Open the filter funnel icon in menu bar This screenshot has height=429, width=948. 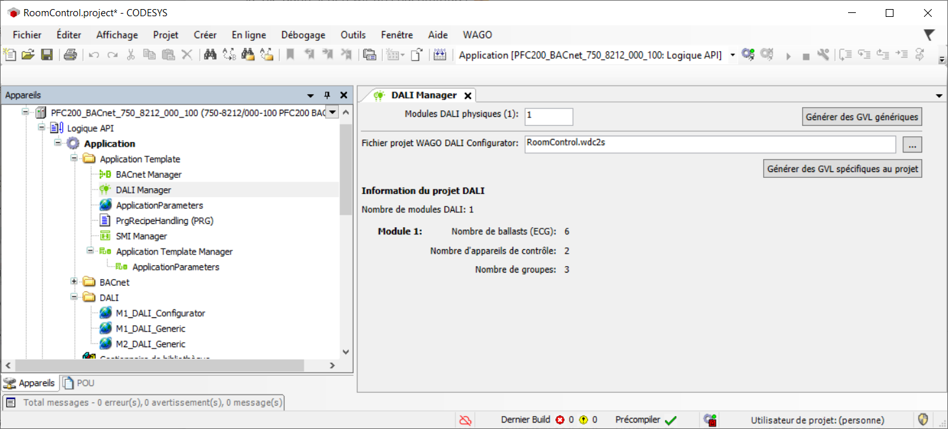[x=929, y=34]
